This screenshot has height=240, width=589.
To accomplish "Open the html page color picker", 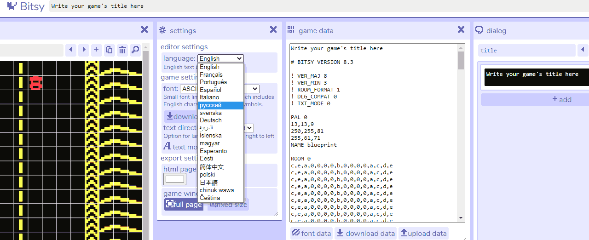I will [x=175, y=179].
